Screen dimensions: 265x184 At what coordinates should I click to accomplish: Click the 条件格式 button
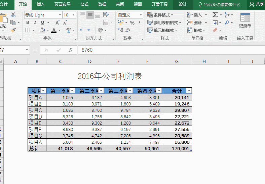tap(160, 15)
